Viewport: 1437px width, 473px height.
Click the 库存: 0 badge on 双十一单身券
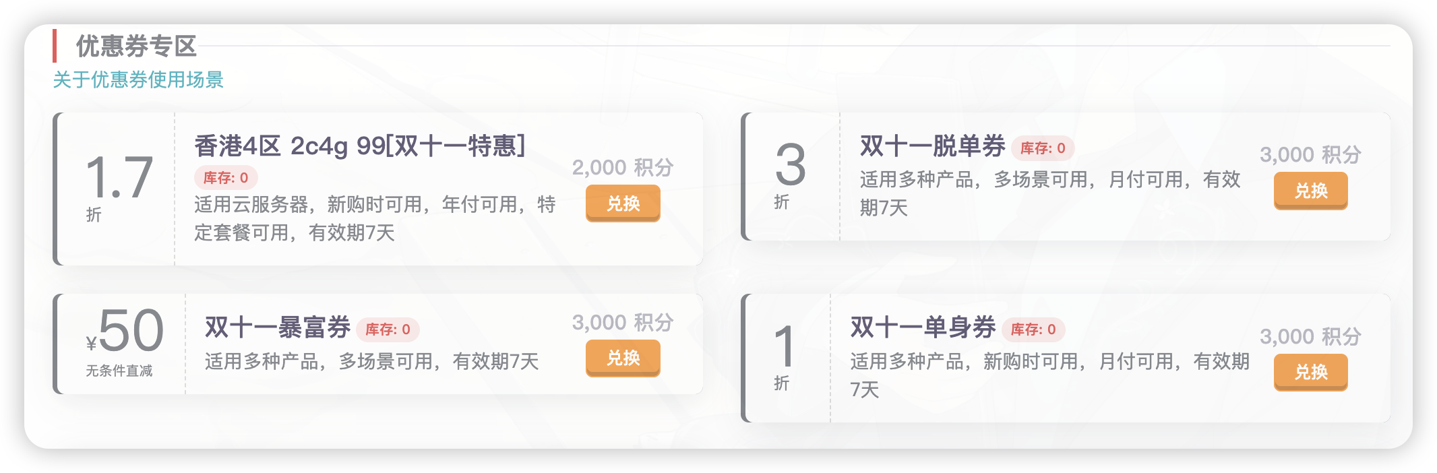click(x=1033, y=329)
